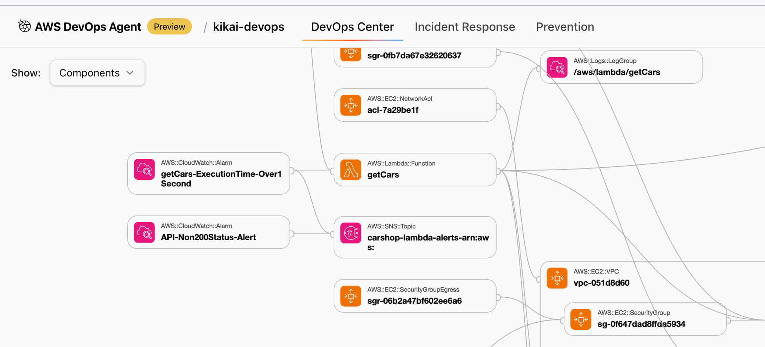The height and width of the screenshot is (347, 765).
Task: Click the output connector on API-Non200Status-Alert node
Action: pyautogui.click(x=291, y=234)
